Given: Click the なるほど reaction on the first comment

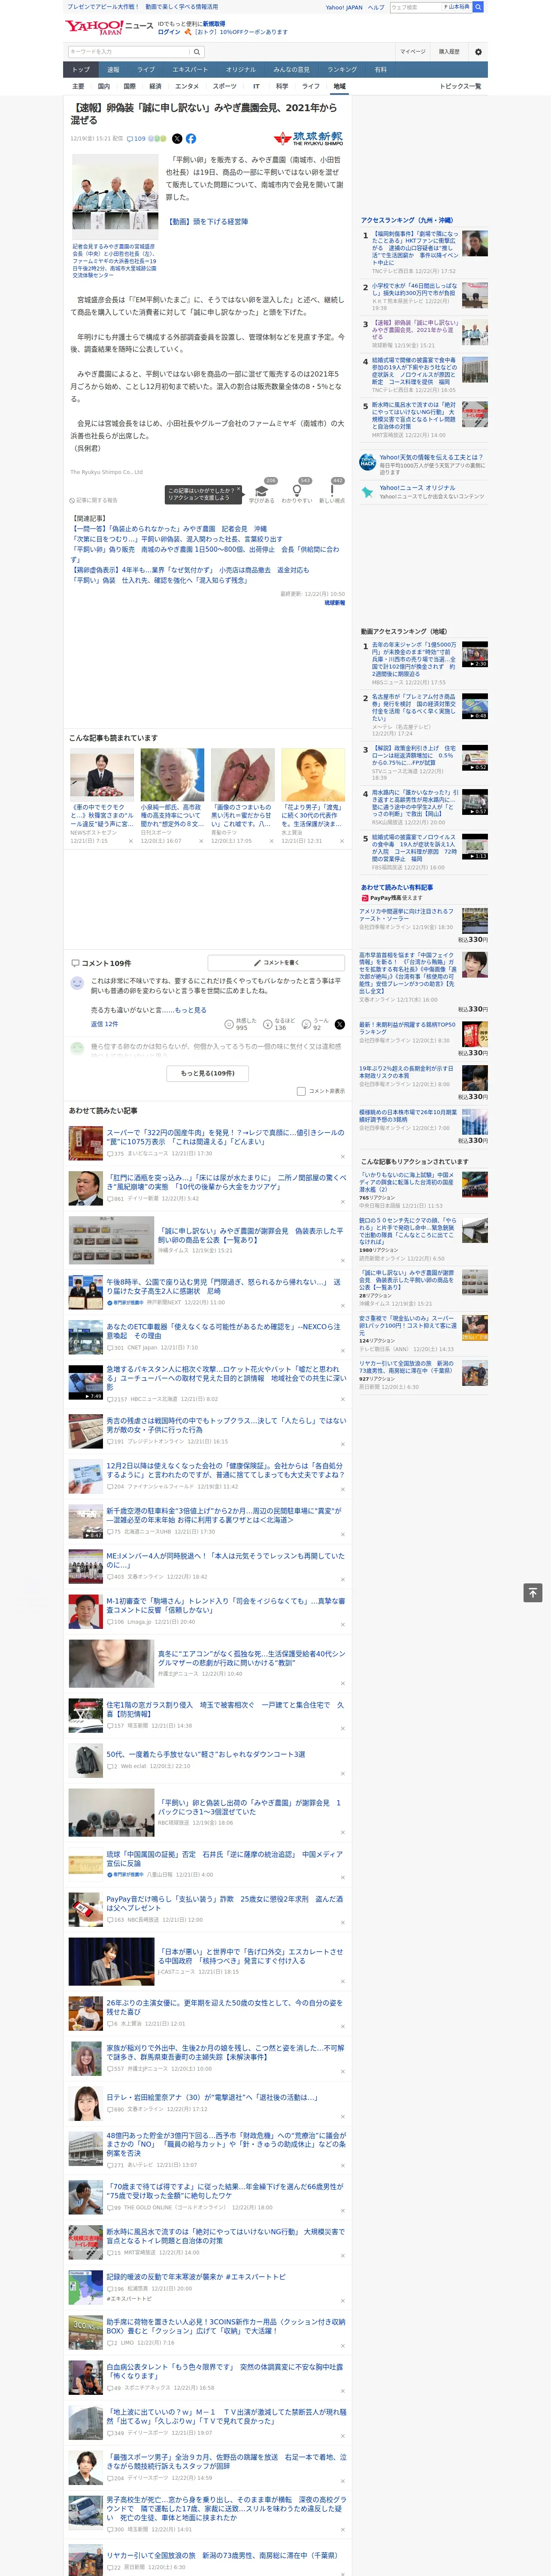Looking at the screenshot, I should [279, 1024].
